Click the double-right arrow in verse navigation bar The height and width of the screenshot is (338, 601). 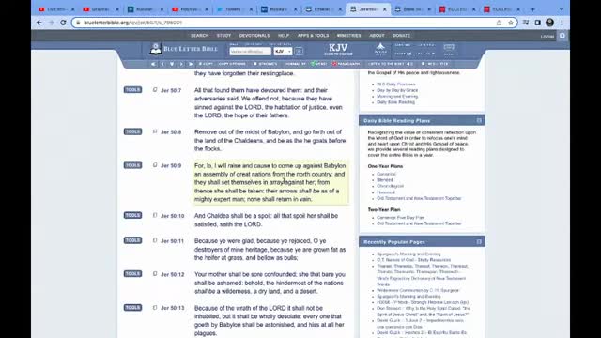coord(191,64)
